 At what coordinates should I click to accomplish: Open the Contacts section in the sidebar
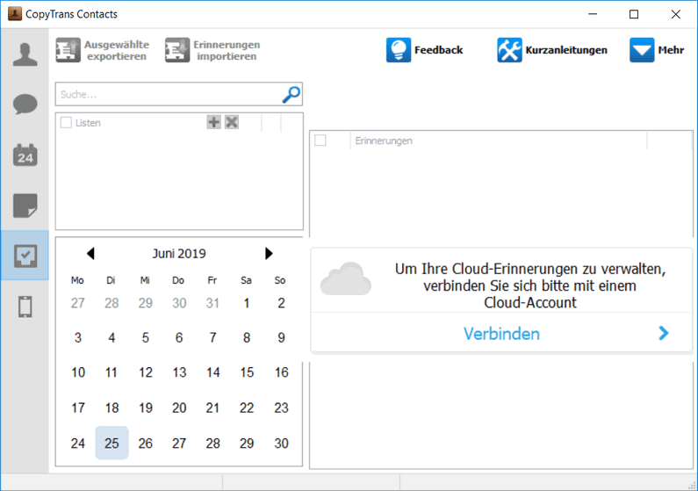(x=25, y=54)
